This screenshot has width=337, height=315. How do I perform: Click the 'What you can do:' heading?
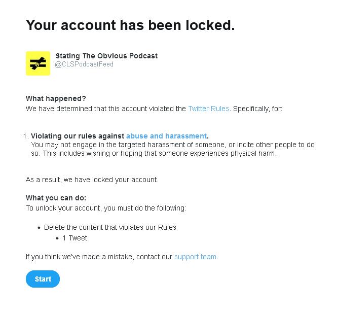(56, 198)
